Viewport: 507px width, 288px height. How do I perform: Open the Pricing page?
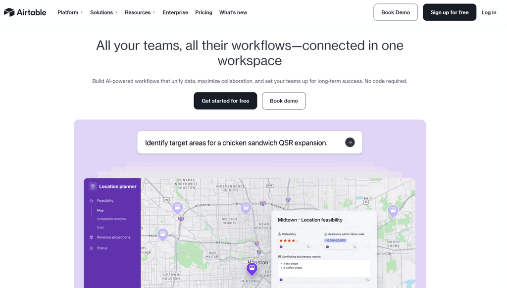pyautogui.click(x=203, y=12)
